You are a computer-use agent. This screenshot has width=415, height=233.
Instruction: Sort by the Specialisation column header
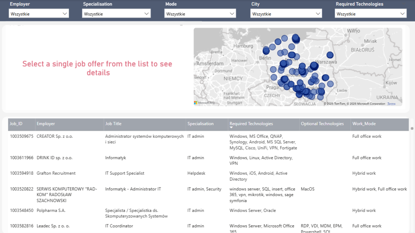pos(200,124)
